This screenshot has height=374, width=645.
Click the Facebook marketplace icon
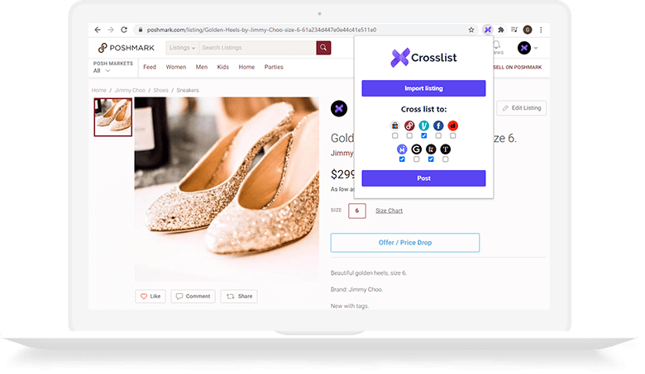[438, 125]
